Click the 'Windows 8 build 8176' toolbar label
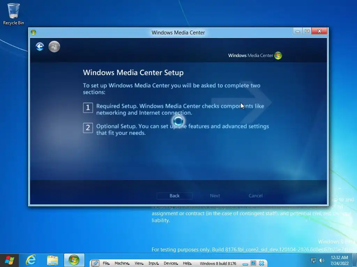This screenshot has height=267, width=357. [x=218, y=264]
